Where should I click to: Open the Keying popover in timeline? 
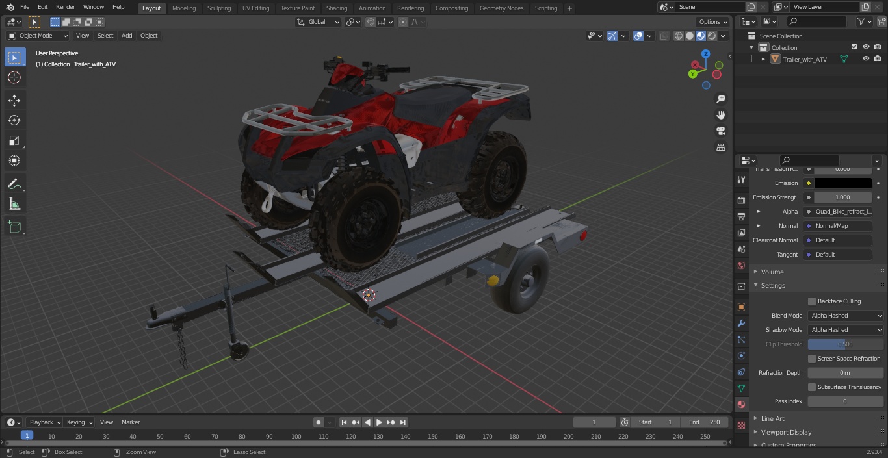tap(79, 422)
